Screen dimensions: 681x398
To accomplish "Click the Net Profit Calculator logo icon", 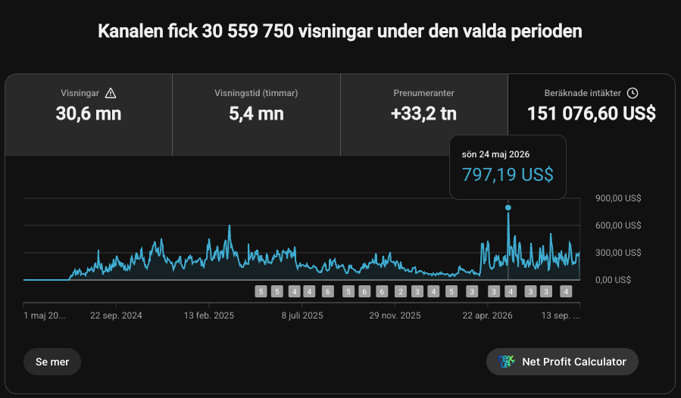I will pyautogui.click(x=507, y=362).
